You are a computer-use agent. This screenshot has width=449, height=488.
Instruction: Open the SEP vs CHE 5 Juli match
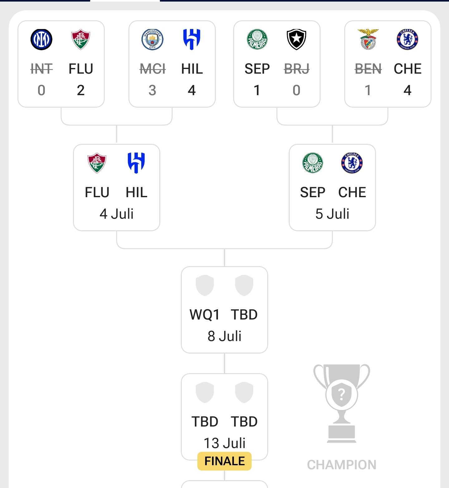pyautogui.click(x=332, y=203)
